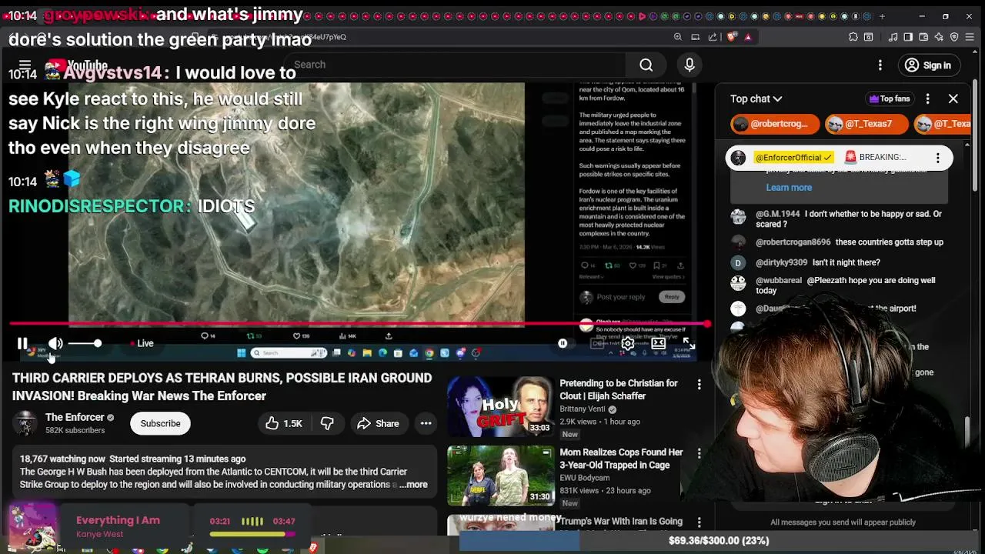Seek on the red video progress bar
This screenshot has height=554, width=985.
pos(359,325)
